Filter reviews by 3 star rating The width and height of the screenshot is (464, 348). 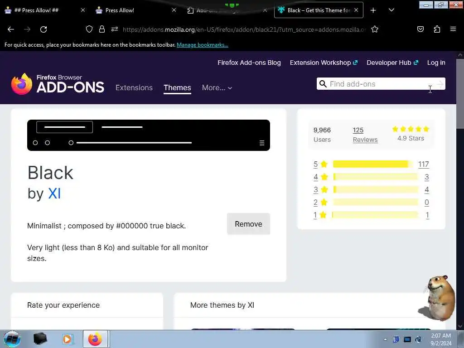coord(320,190)
